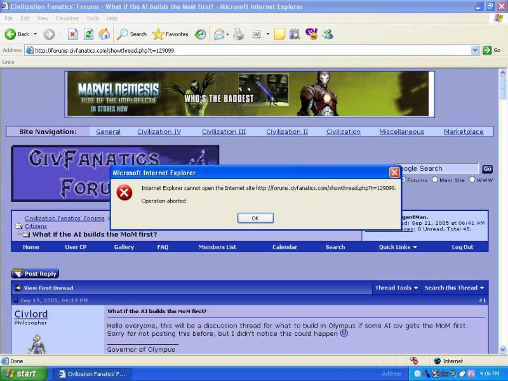
Task: Expand Search this Thread dropdown
Action: (x=455, y=288)
